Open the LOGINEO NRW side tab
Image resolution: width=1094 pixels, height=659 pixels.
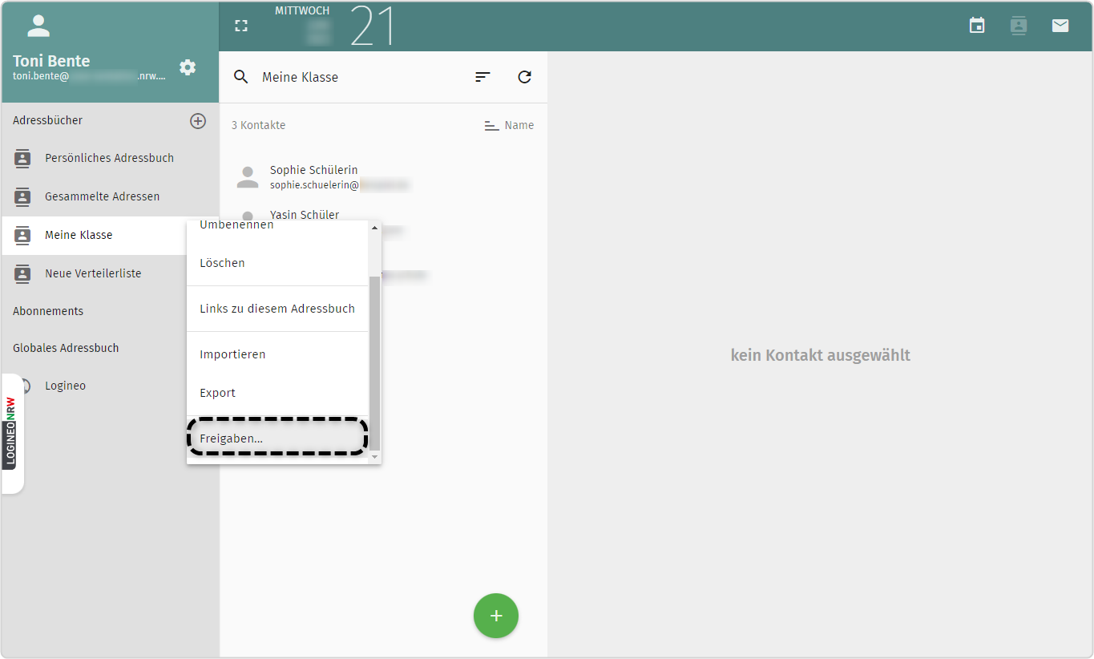(11, 434)
